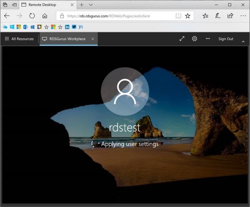Go to the browser home page

[x=45, y=16]
